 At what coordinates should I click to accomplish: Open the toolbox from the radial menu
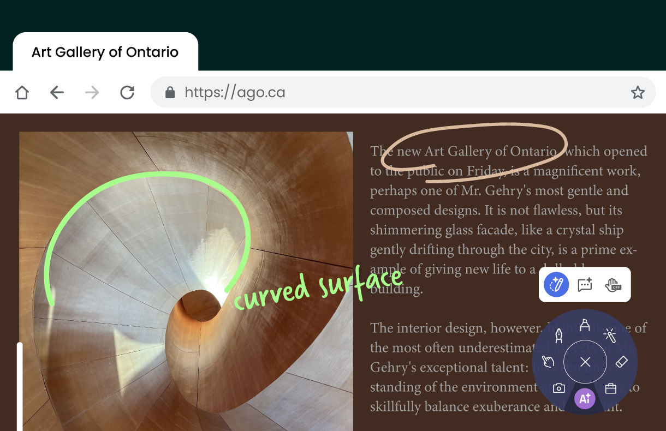611,388
